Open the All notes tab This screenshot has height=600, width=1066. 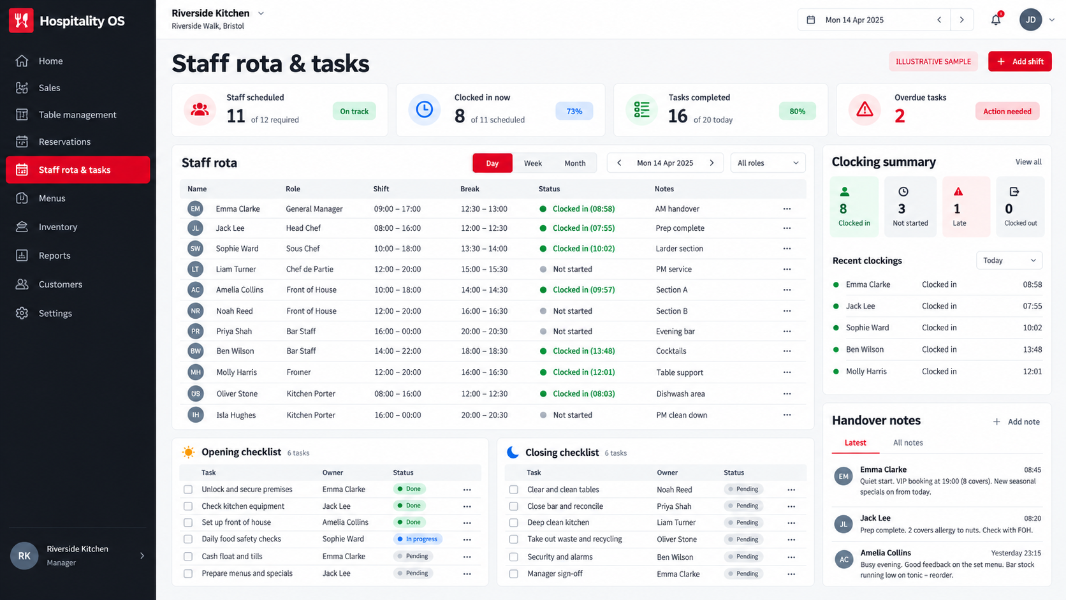(908, 443)
